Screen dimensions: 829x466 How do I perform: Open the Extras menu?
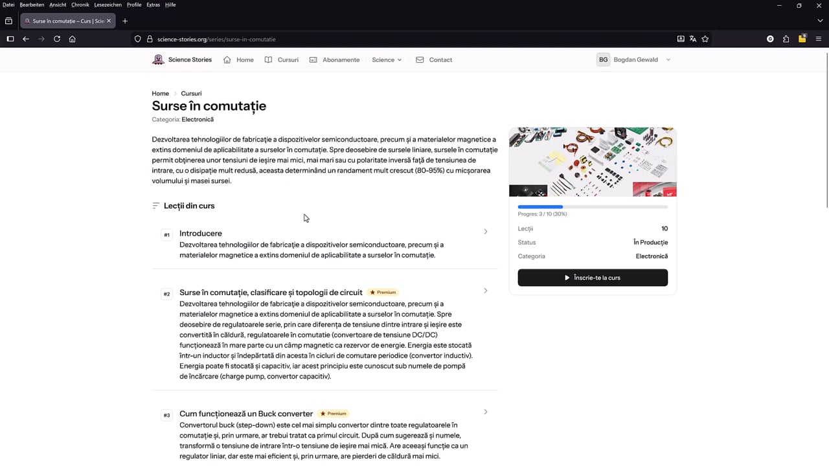[153, 5]
